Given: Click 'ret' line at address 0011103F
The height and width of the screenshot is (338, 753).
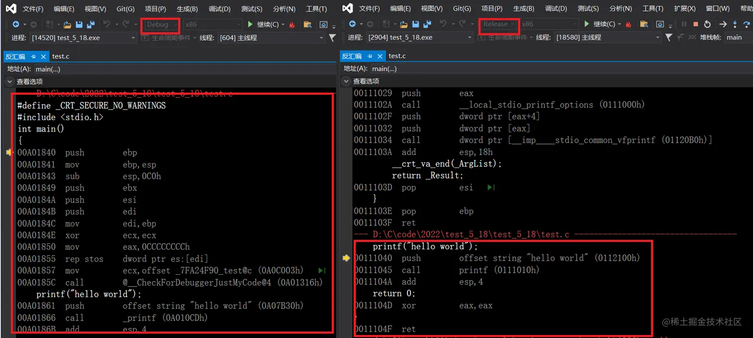Looking at the screenshot, I should 384,223.
